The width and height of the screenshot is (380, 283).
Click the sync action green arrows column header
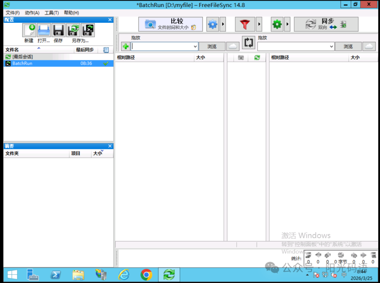click(257, 57)
